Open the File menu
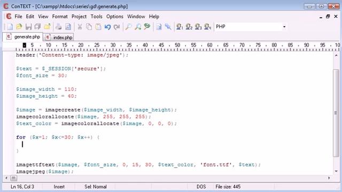 18,17
